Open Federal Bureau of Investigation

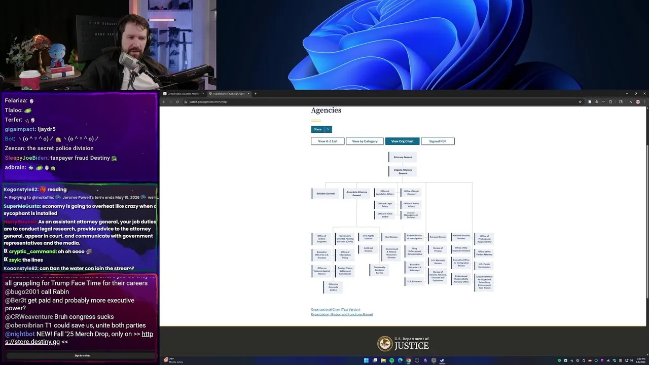[414, 237]
